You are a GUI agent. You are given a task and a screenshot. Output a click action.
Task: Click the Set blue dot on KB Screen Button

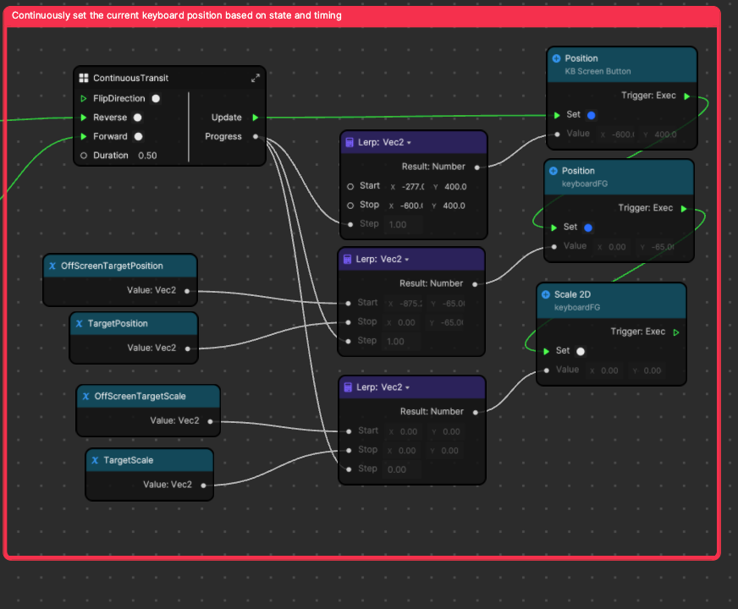[591, 115]
